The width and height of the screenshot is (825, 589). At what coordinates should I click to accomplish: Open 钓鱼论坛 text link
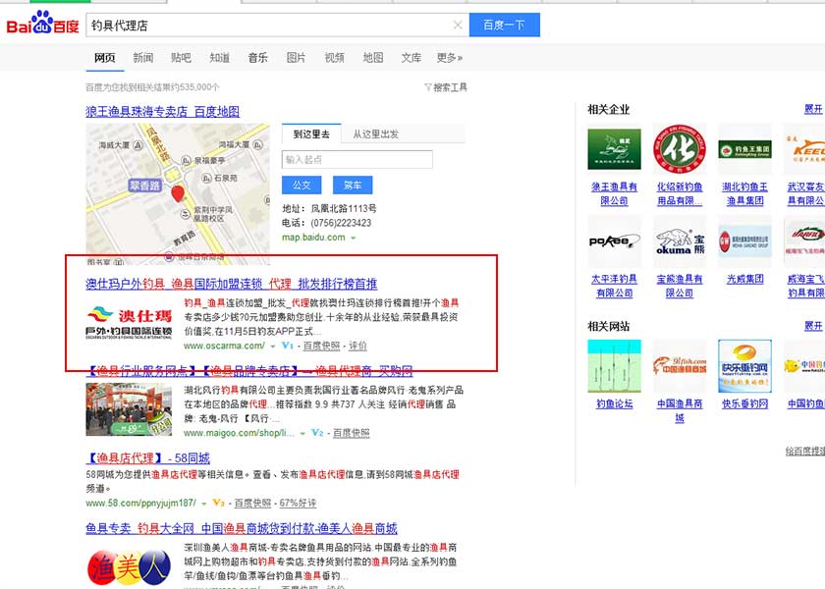pyautogui.click(x=614, y=403)
